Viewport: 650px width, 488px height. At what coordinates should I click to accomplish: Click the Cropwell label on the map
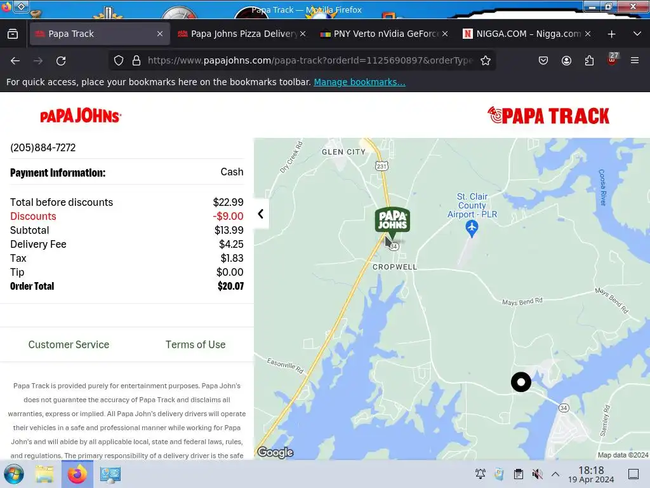click(x=395, y=267)
